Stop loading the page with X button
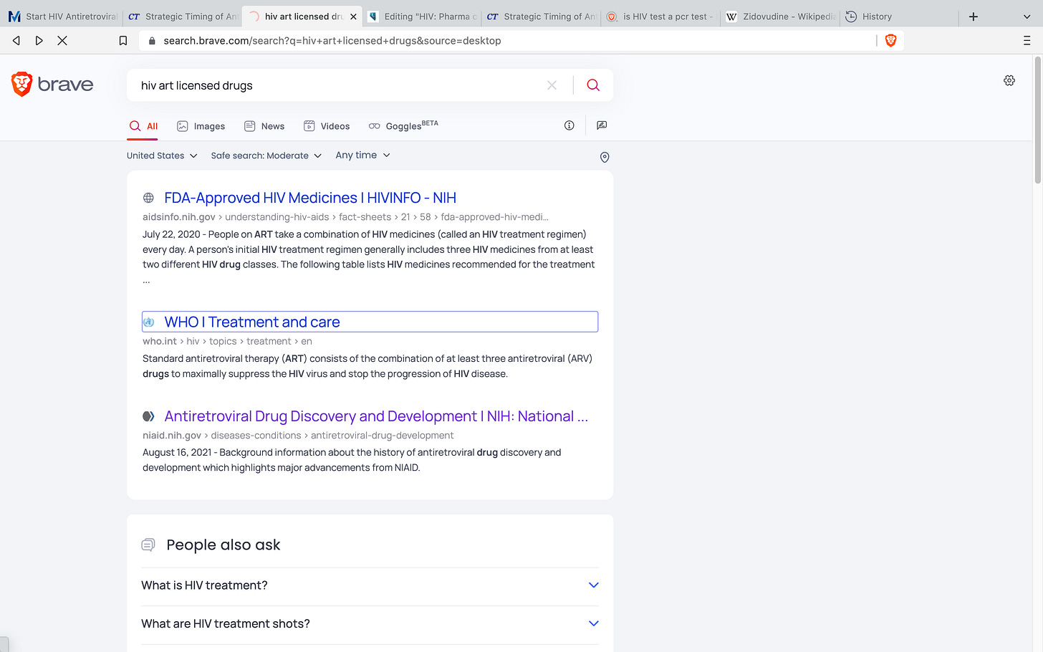This screenshot has width=1043, height=652. (62, 41)
